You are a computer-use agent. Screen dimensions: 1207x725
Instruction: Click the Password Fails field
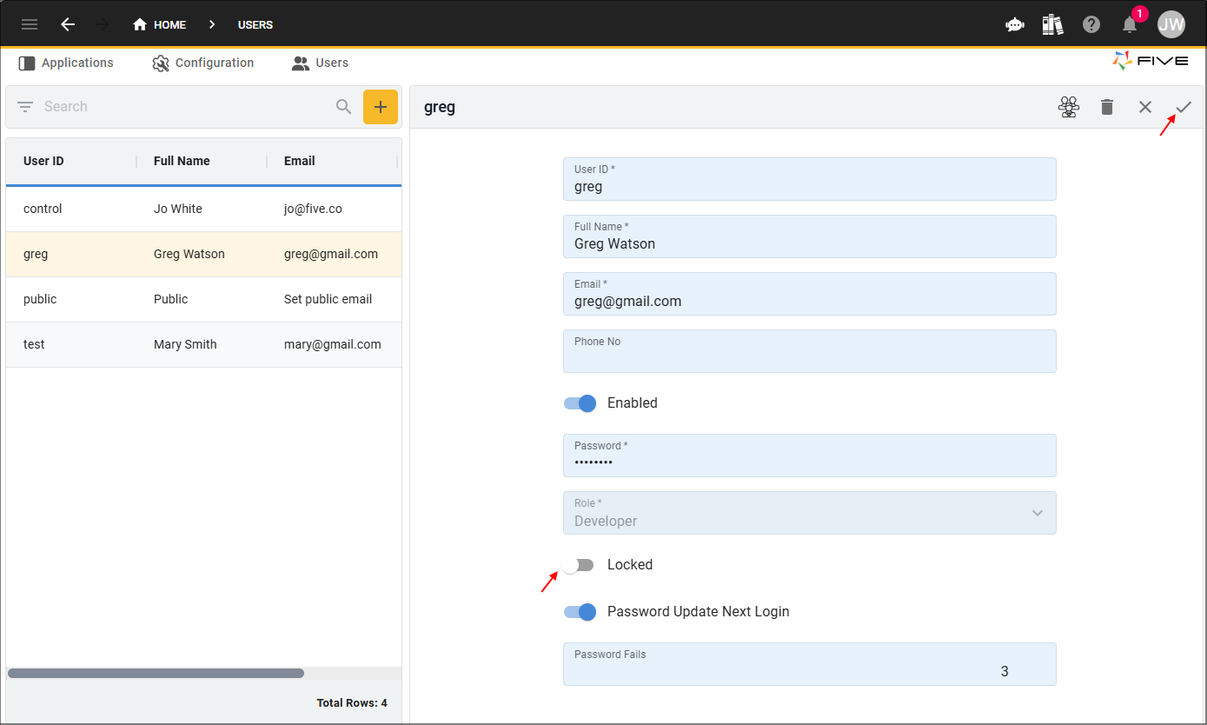pyautogui.click(x=810, y=664)
